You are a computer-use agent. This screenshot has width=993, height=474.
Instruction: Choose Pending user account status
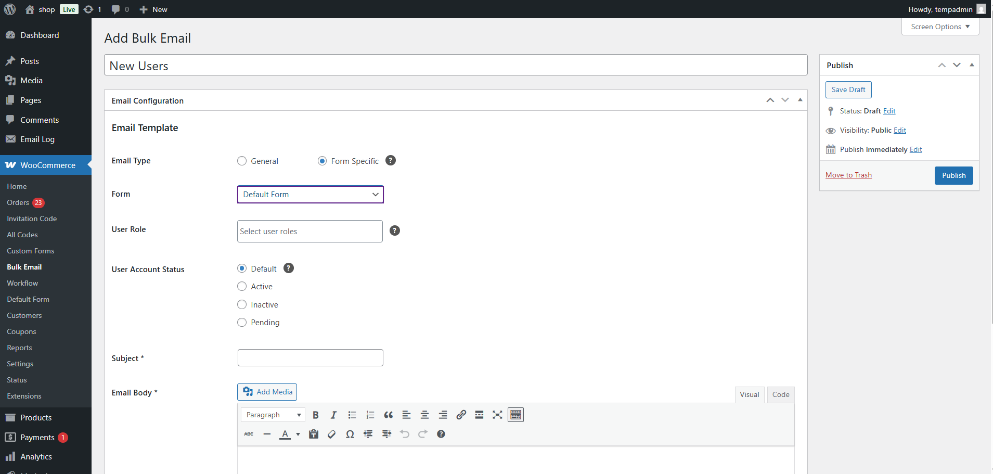pos(242,323)
